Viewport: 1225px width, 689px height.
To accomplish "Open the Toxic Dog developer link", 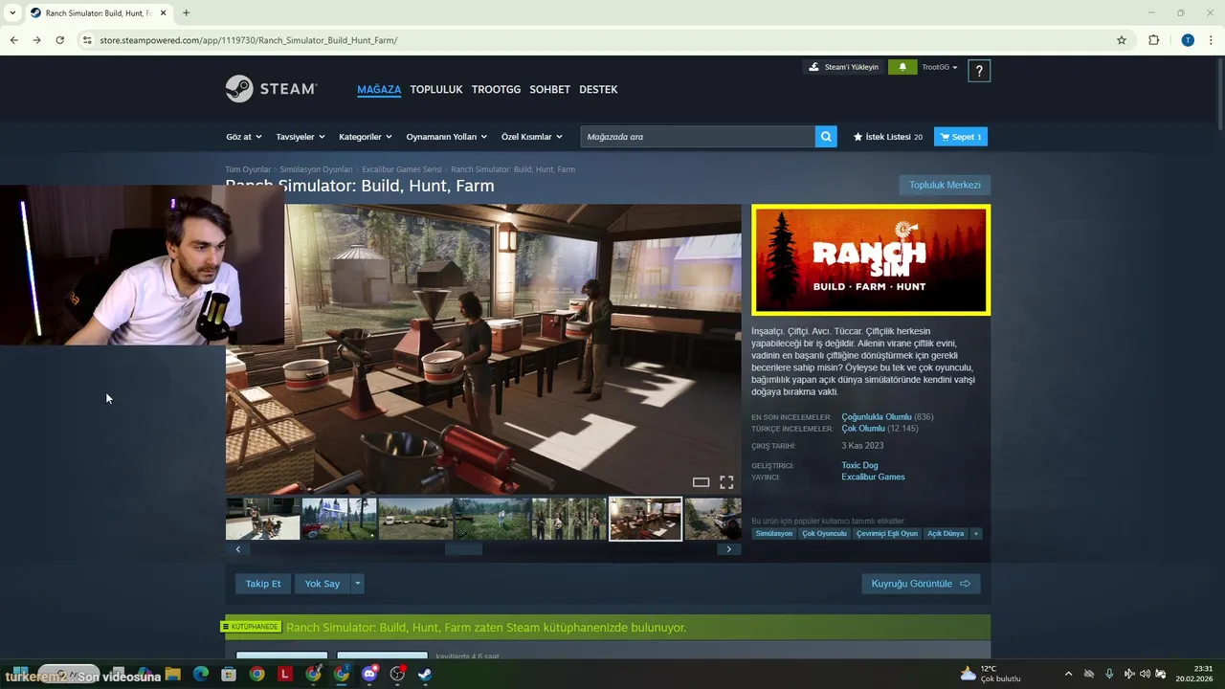I will [859, 465].
